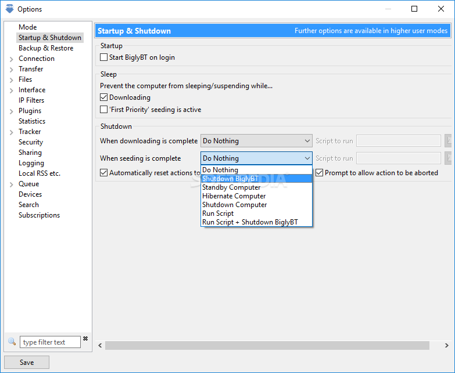The height and width of the screenshot is (373, 455).
Task: Close the Options window
Action: pos(441,9)
